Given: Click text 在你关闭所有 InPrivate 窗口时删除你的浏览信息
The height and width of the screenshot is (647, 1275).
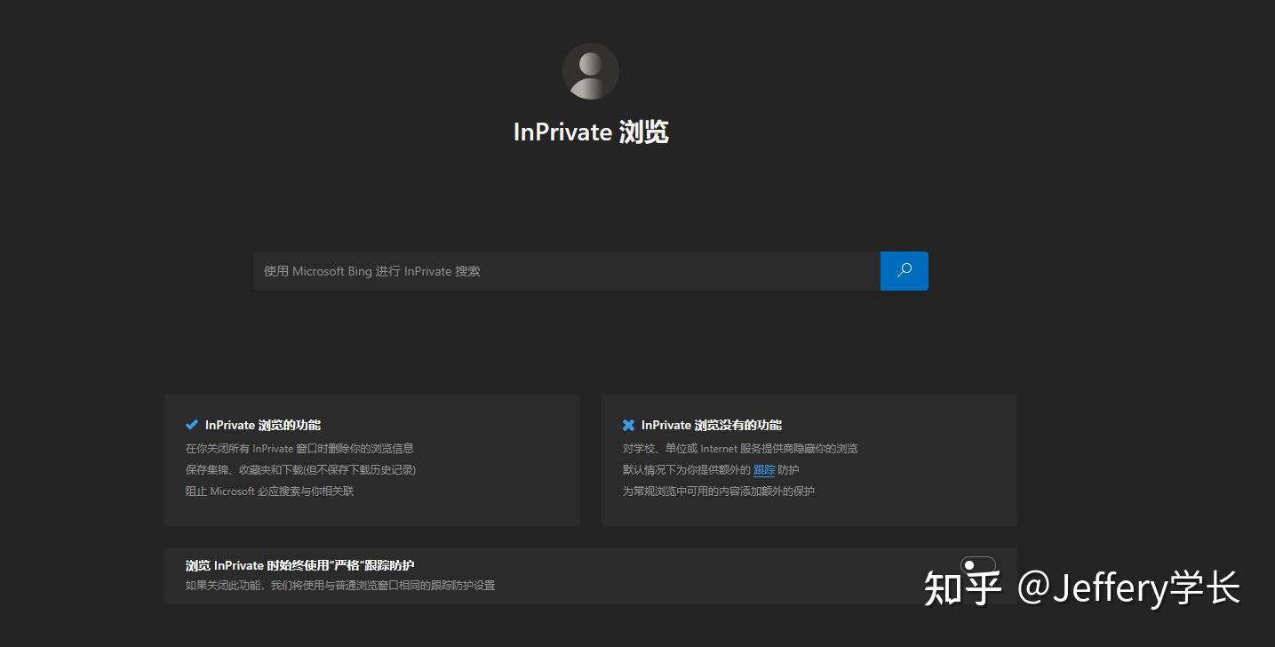Looking at the screenshot, I should click(x=299, y=449).
